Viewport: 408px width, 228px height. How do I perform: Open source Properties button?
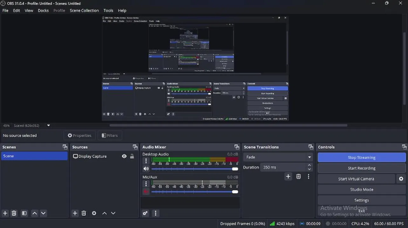tap(79, 136)
